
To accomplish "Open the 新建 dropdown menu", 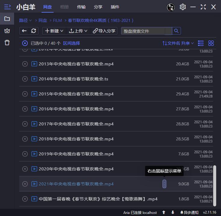I will tap(54, 31).
